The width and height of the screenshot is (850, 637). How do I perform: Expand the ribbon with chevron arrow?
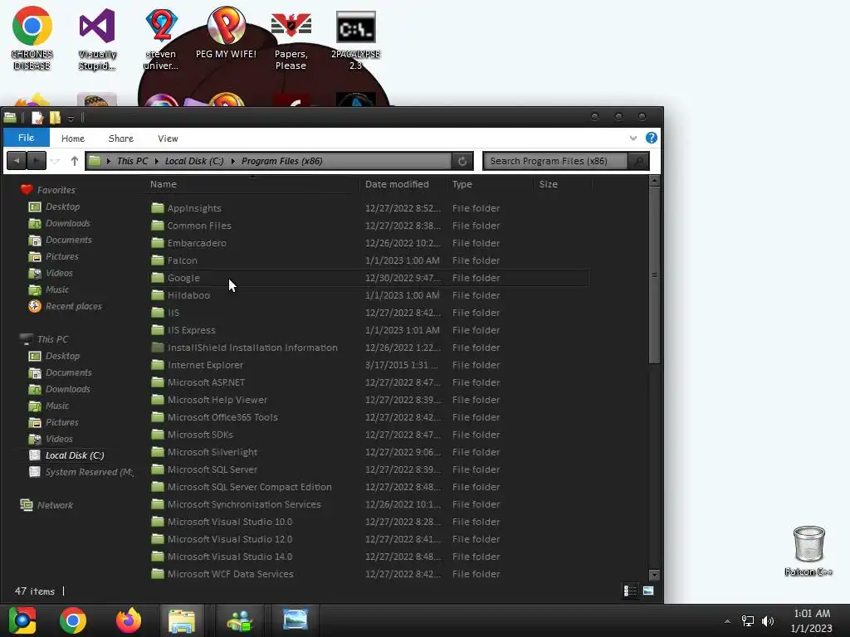(633, 139)
